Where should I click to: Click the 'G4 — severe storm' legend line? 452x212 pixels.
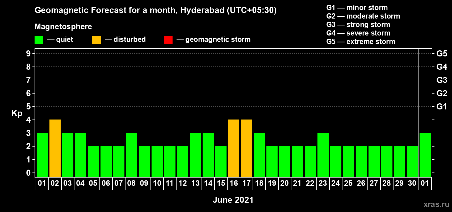pyautogui.click(x=358, y=33)
